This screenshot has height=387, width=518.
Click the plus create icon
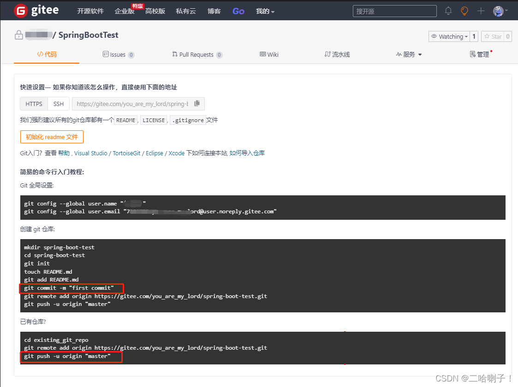click(x=481, y=11)
